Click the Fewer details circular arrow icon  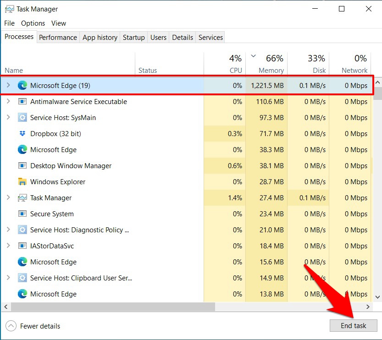[x=10, y=326]
